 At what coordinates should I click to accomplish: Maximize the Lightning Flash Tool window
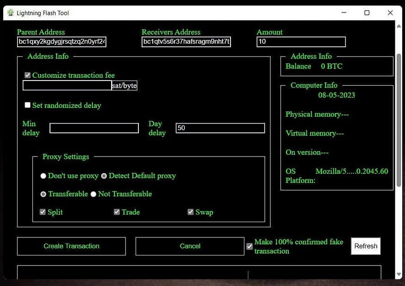pos(367,13)
